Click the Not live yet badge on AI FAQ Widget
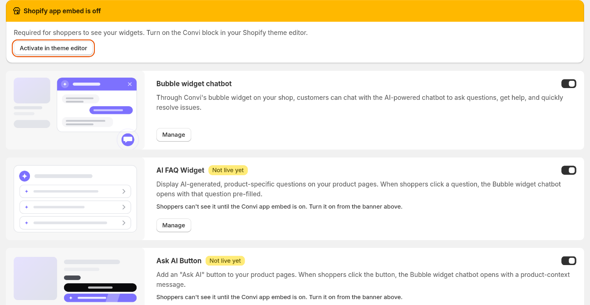This screenshot has width=590, height=305. point(228,170)
